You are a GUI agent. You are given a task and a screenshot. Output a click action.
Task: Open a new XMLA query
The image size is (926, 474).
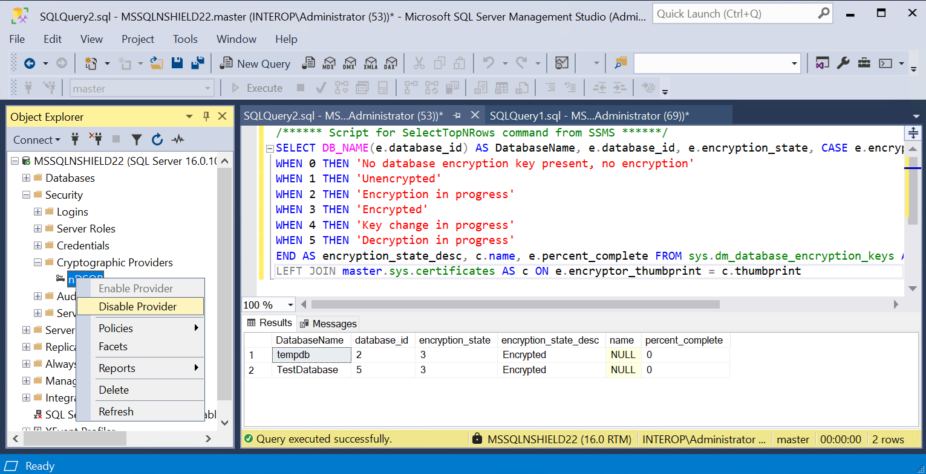(371, 63)
